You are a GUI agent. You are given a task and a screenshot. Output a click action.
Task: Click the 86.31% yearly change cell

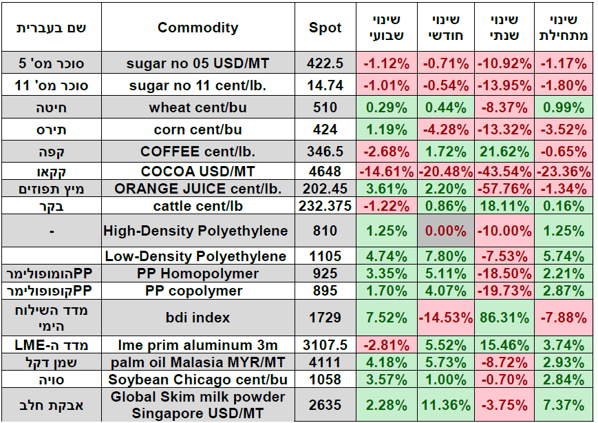pyautogui.click(x=504, y=318)
